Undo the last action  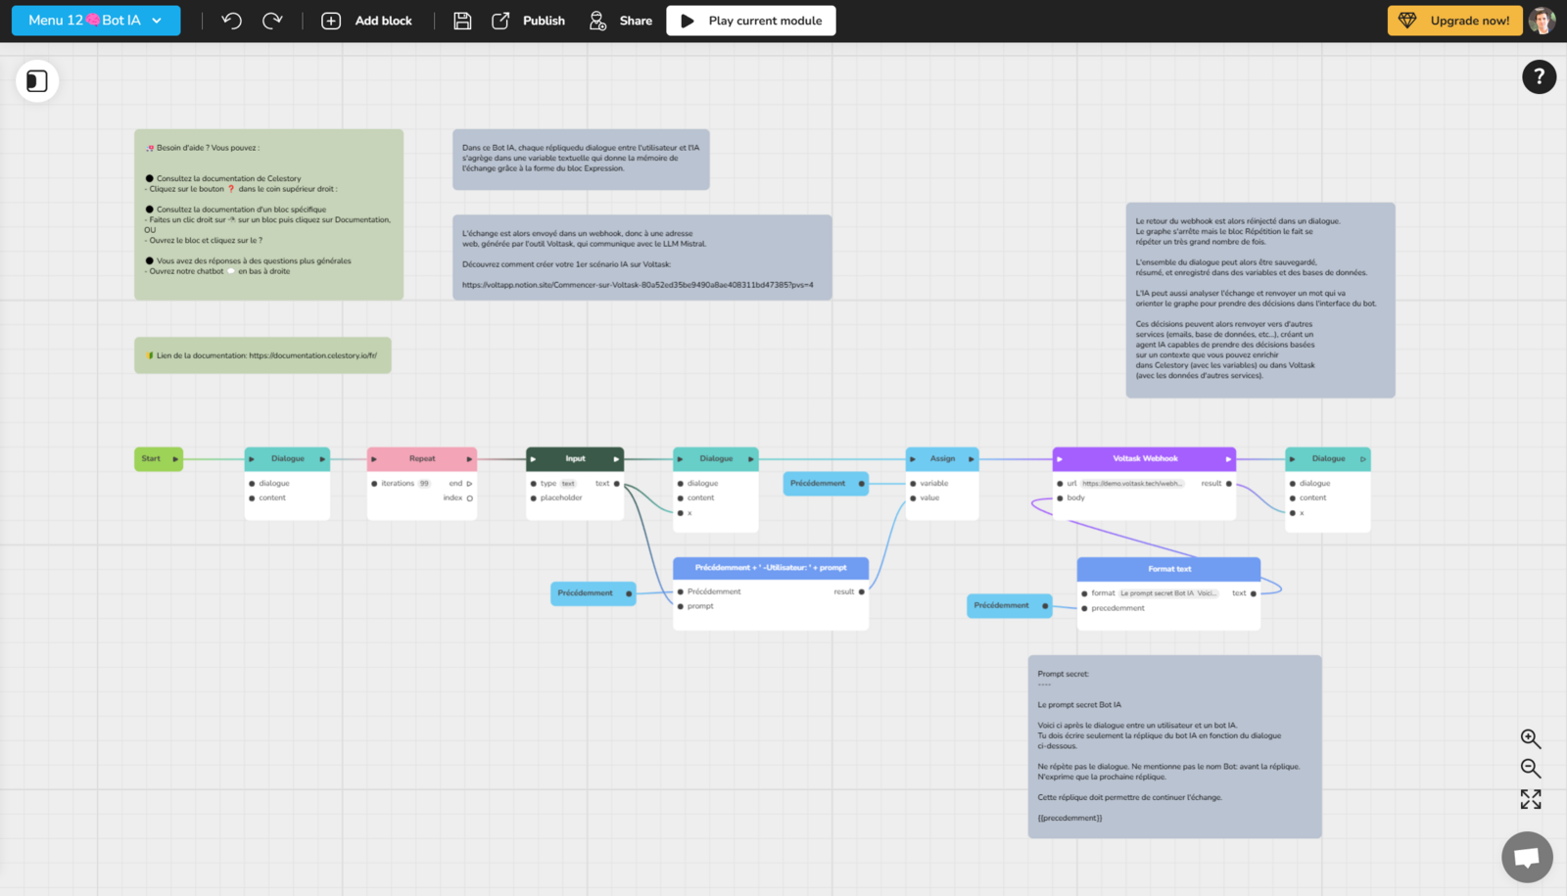click(x=231, y=21)
